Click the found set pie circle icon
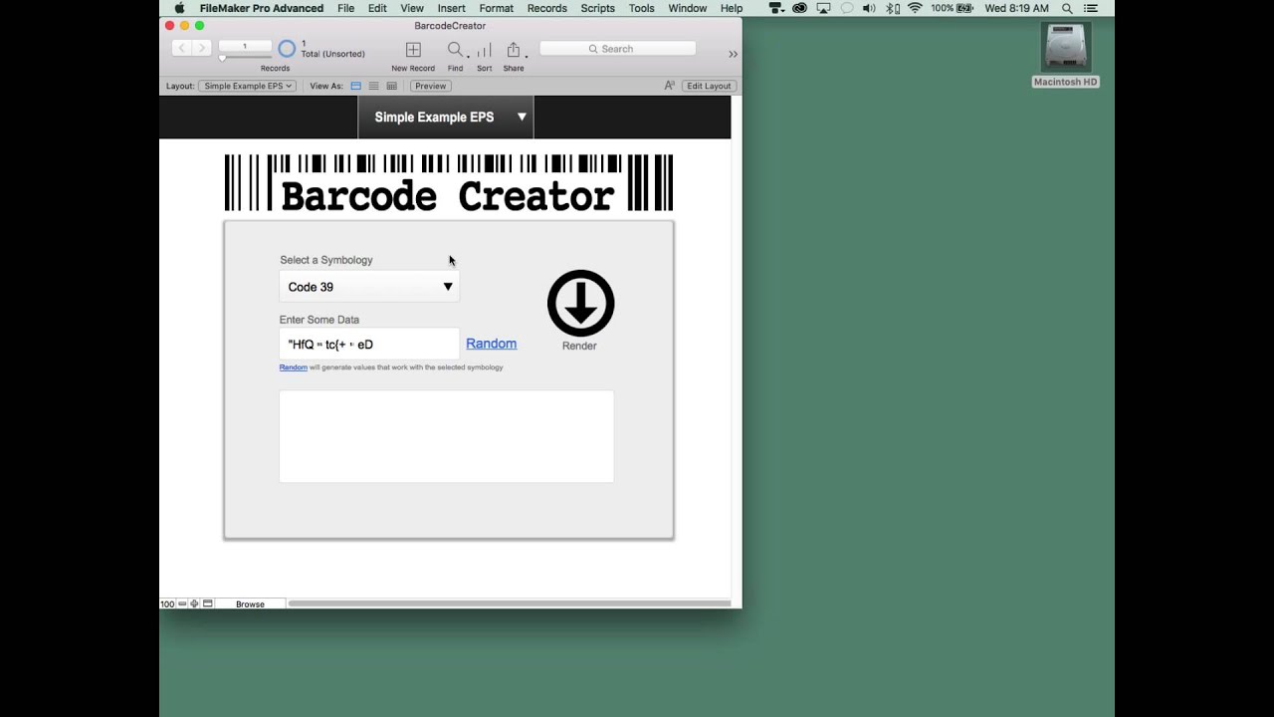The image size is (1274, 717). click(287, 48)
